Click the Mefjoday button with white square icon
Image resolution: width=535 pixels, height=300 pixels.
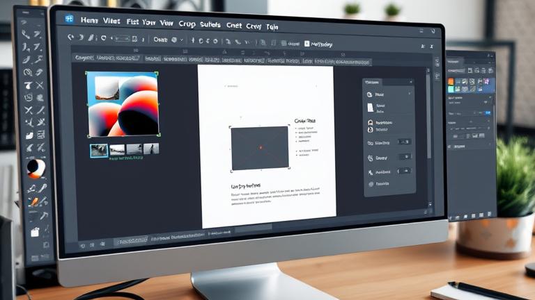[x=318, y=44]
